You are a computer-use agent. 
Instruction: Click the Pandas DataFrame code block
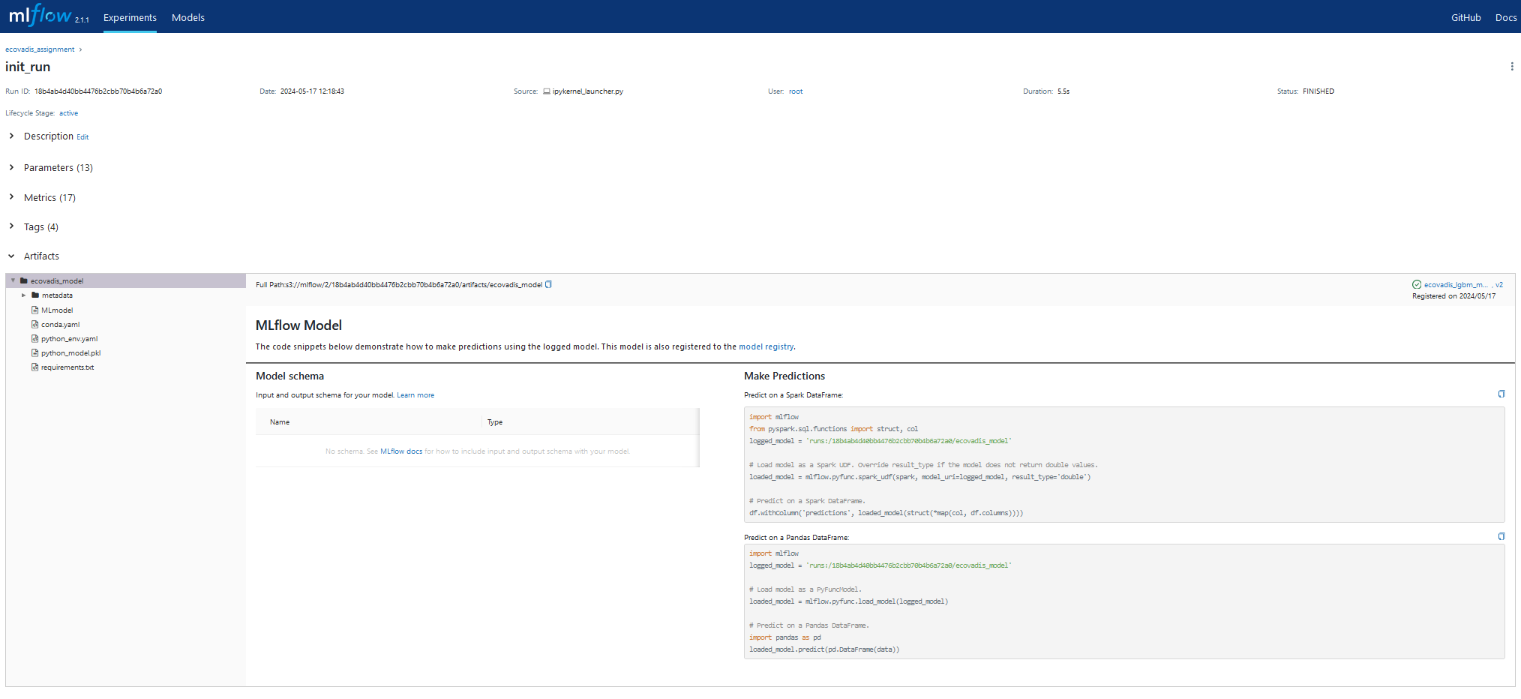1124,601
